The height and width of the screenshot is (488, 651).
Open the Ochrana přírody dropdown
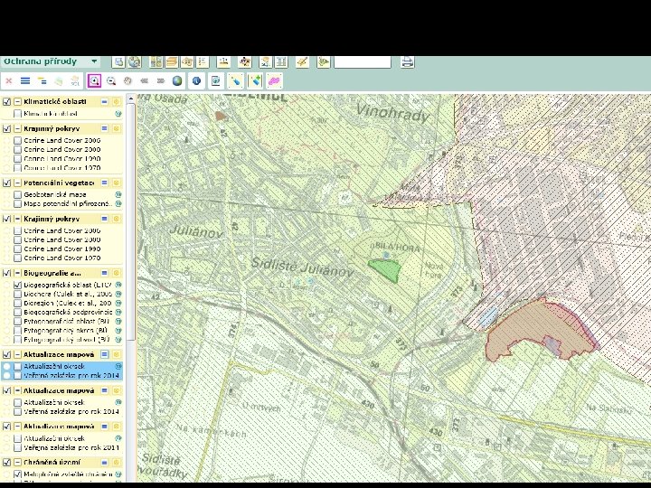(x=94, y=61)
